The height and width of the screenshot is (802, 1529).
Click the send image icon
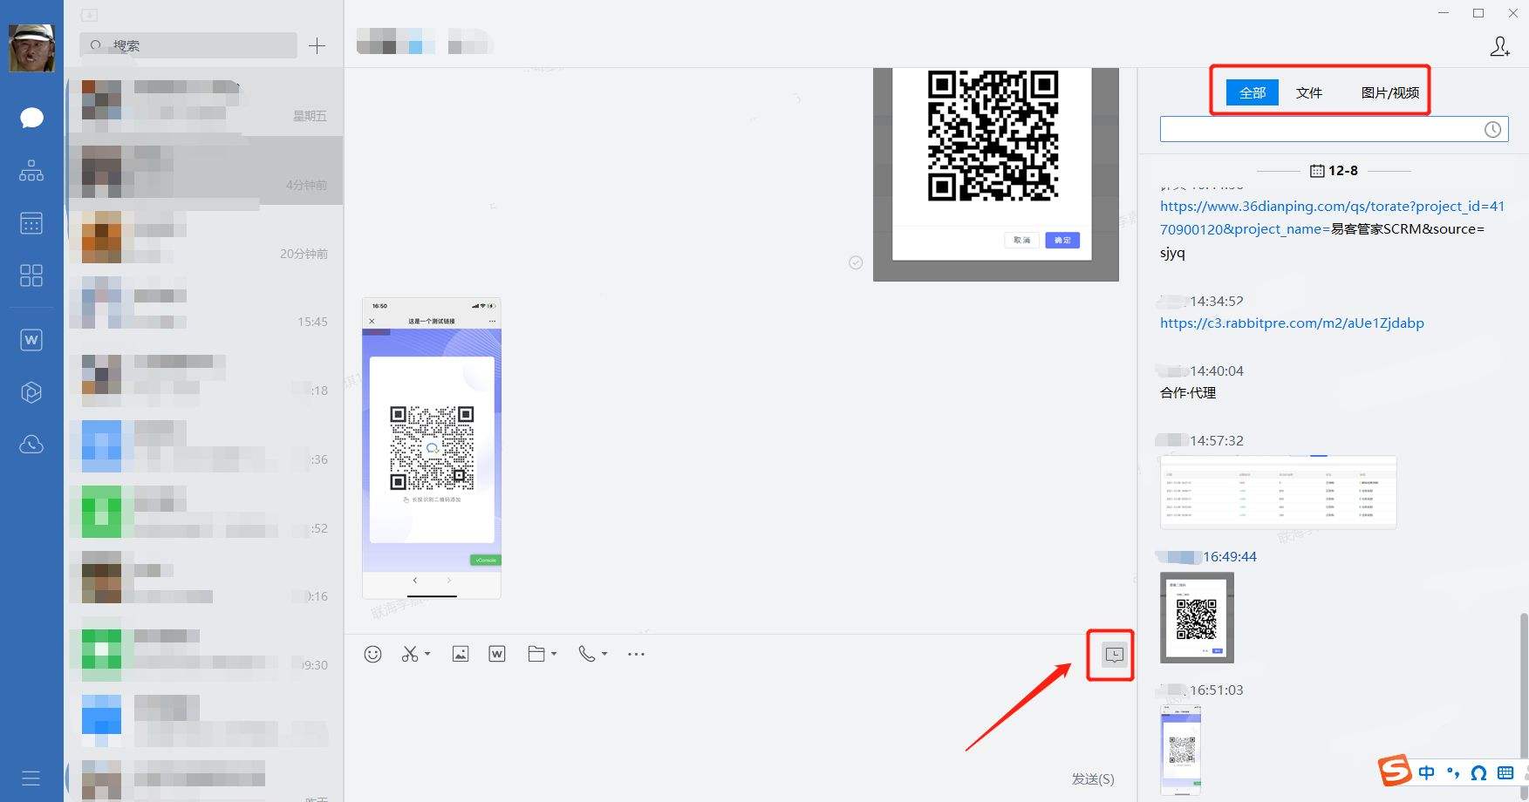coord(461,654)
